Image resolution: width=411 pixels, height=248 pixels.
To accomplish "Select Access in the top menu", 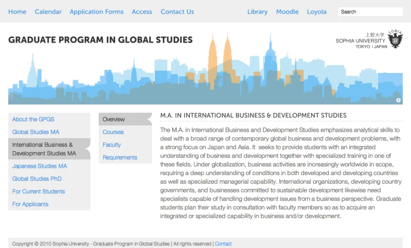I will [x=142, y=12].
